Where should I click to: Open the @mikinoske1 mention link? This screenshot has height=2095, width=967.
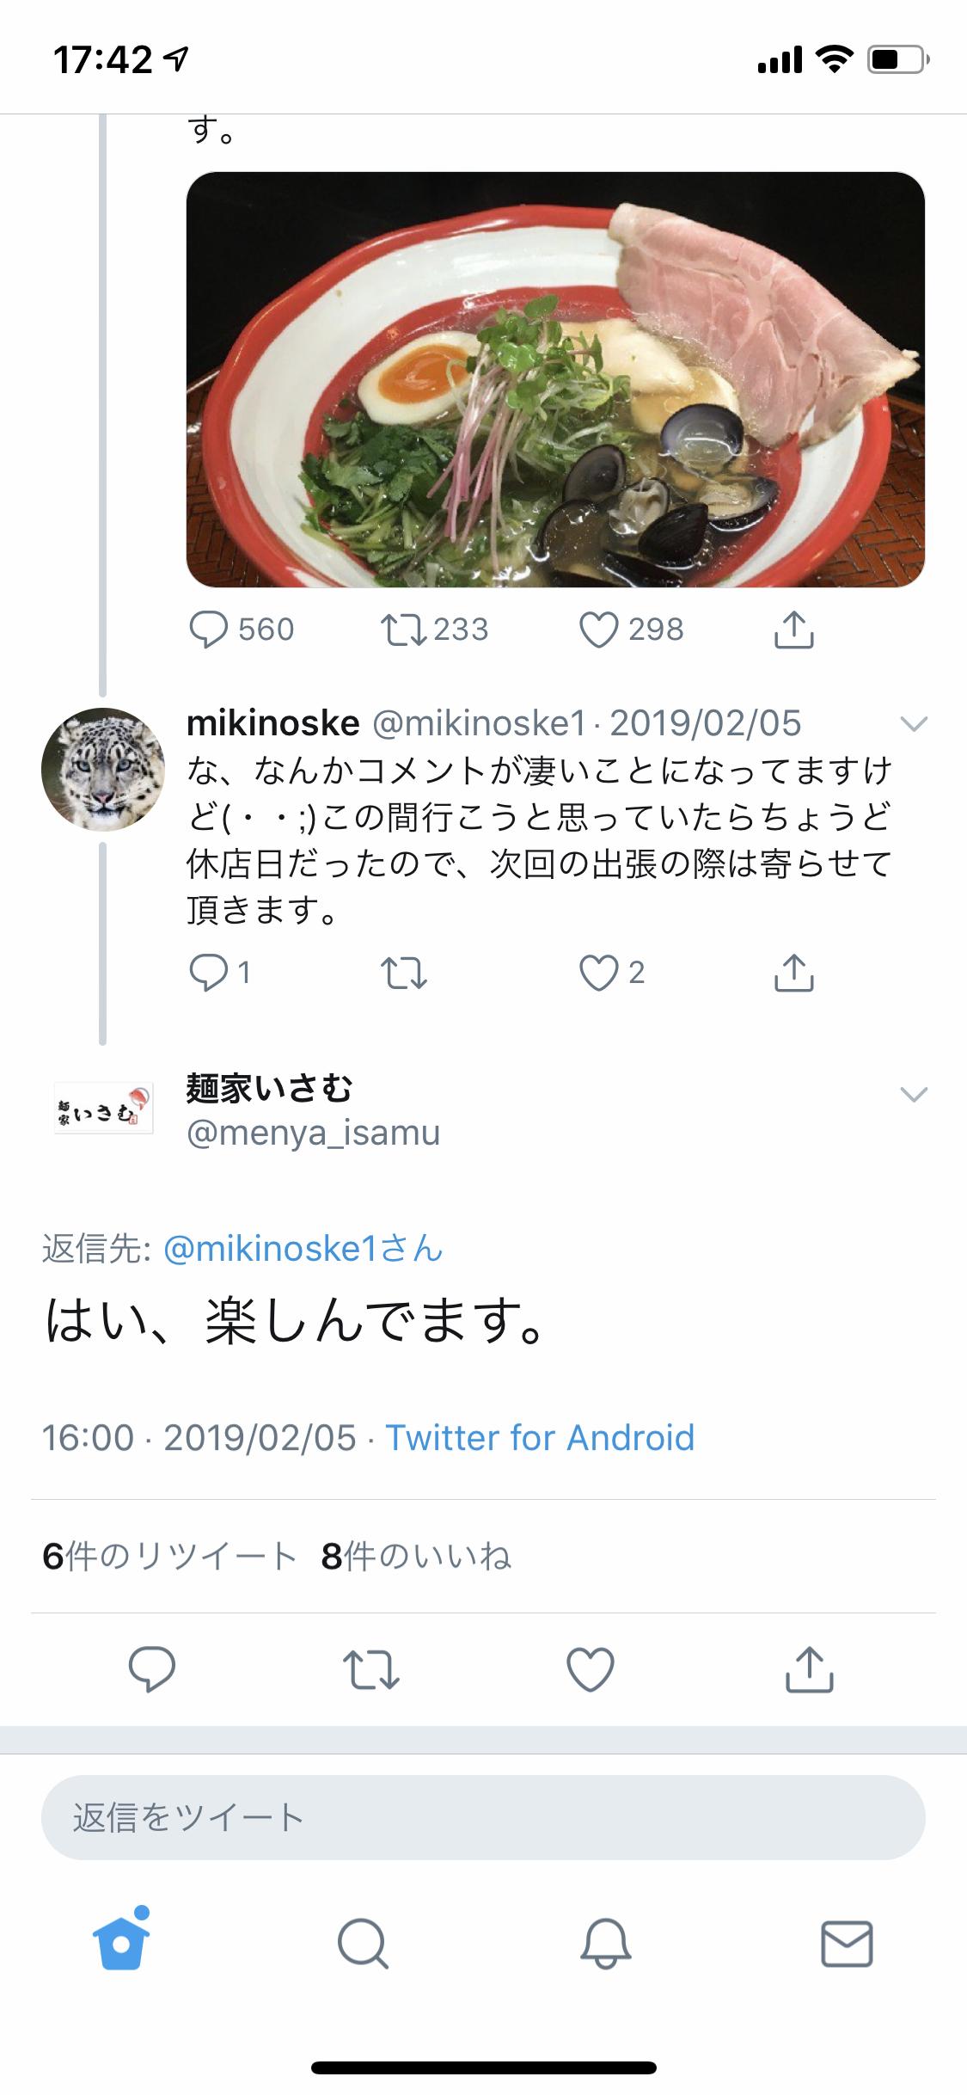point(303,1249)
